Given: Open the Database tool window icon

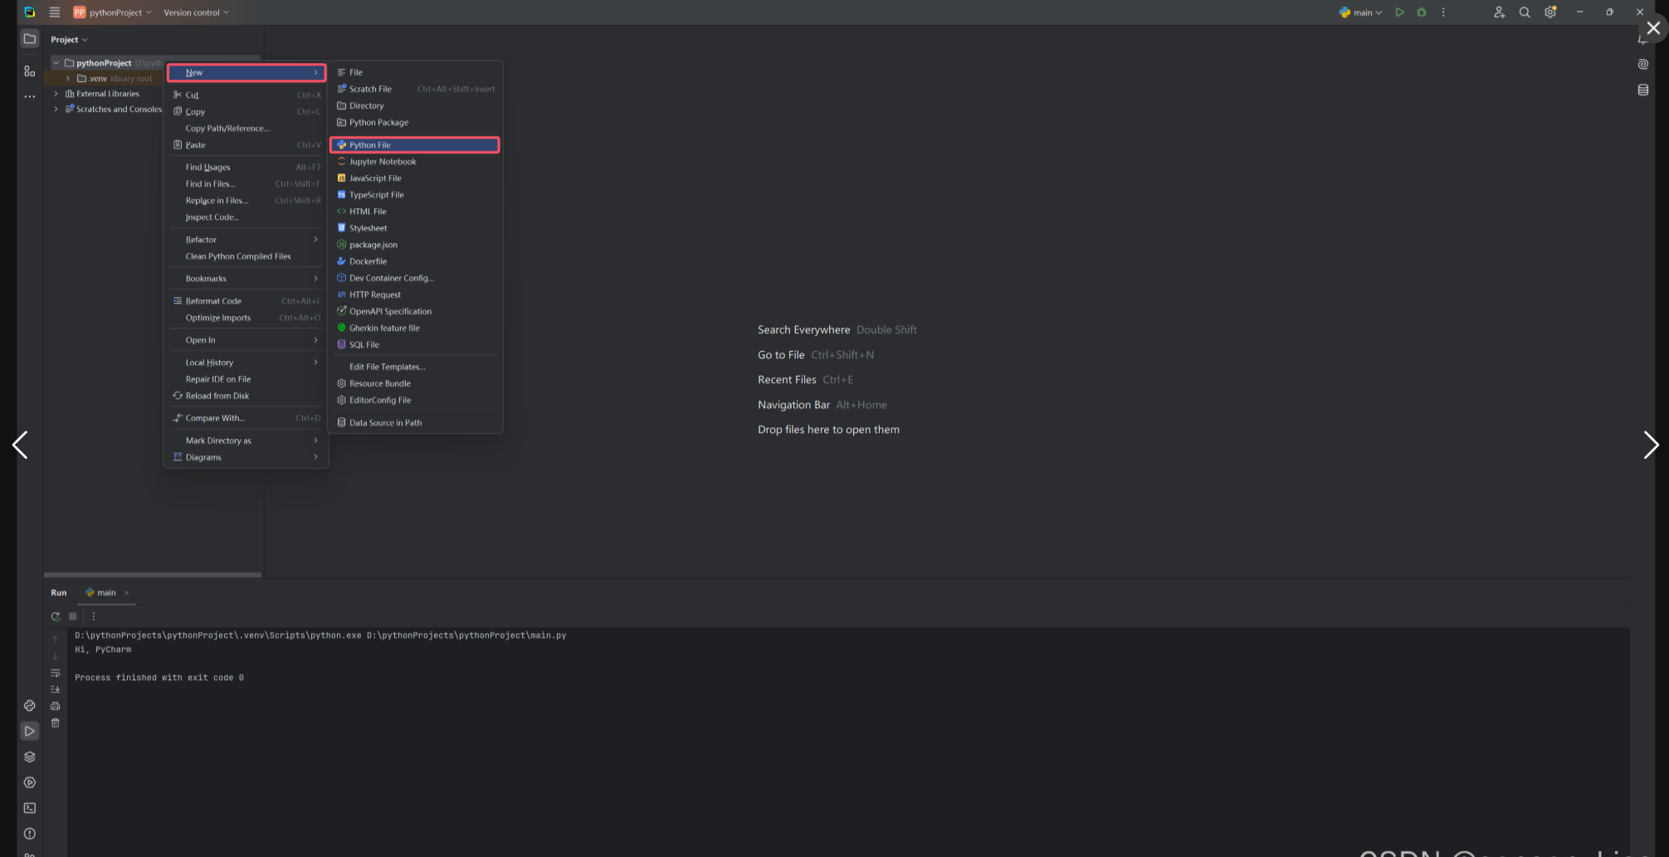Looking at the screenshot, I should coord(1642,90).
